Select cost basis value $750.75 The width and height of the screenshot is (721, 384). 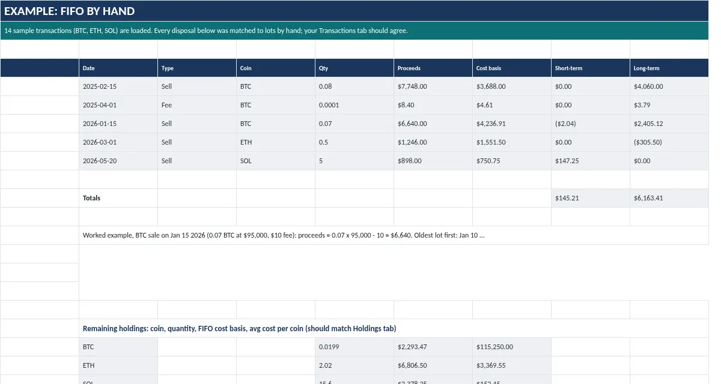tap(512, 161)
